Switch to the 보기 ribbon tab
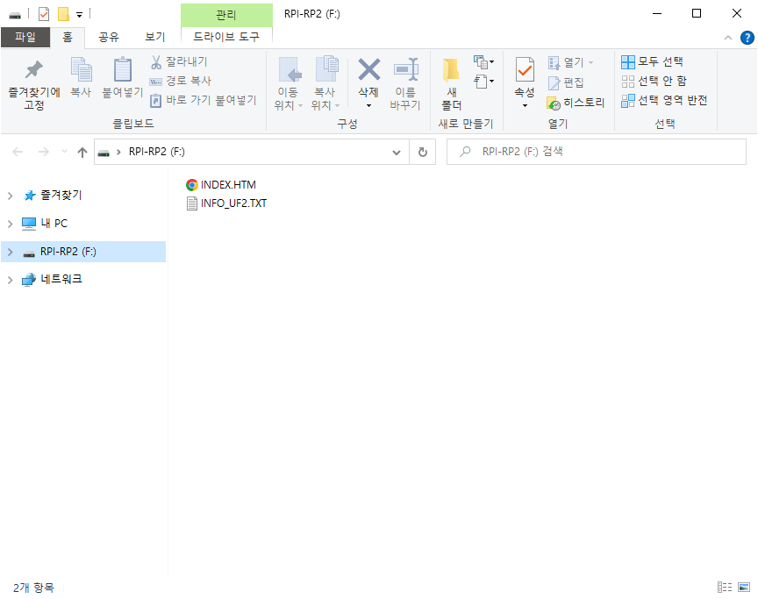The height and width of the screenshot is (599, 758). click(155, 37)
